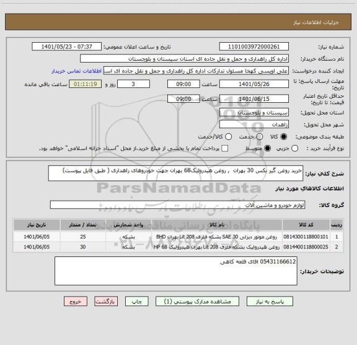357x345 pixels.
Task: Click the واحد شمارش column header
Action: 128,225
